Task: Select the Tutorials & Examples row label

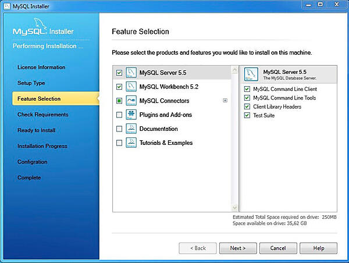Action: tap(166, 143)
